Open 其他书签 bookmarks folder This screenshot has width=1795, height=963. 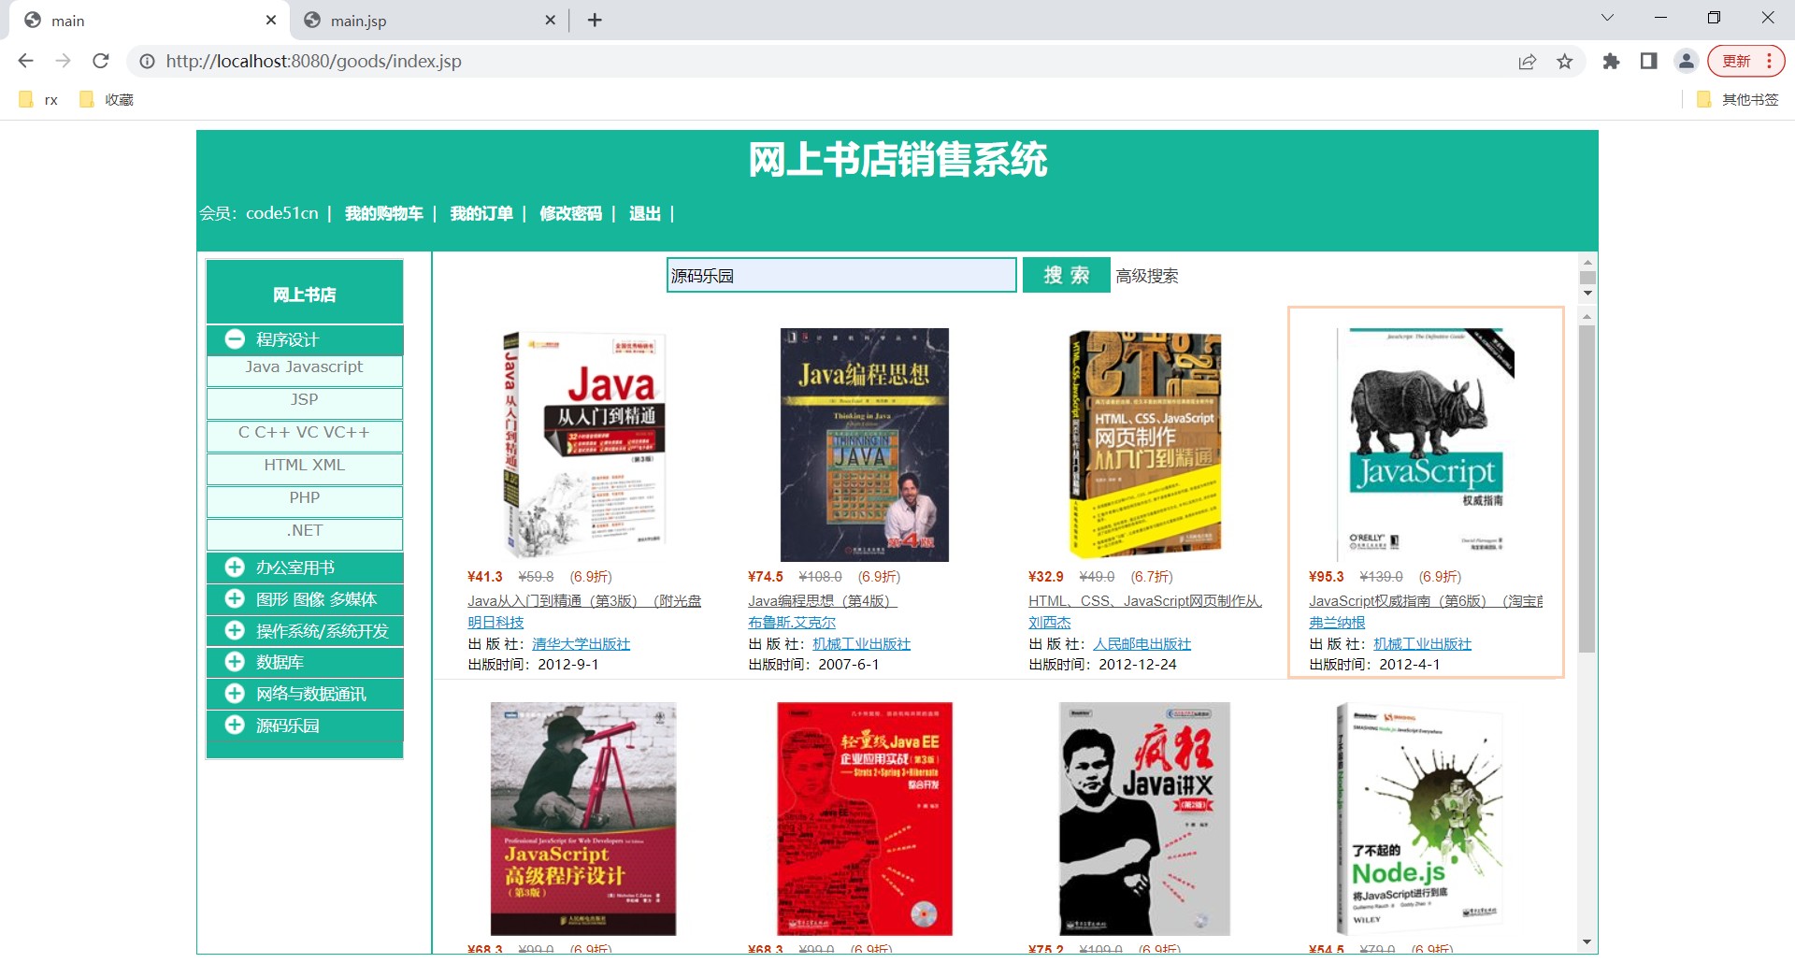tap(1738, 99)
